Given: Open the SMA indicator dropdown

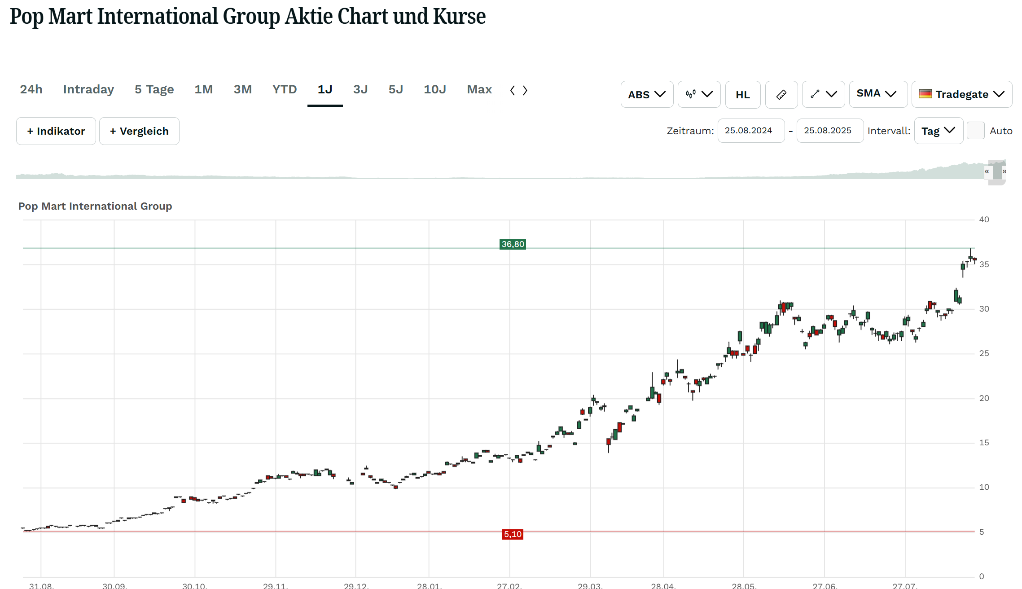Looking at the screenshot, I should (878, 94).
